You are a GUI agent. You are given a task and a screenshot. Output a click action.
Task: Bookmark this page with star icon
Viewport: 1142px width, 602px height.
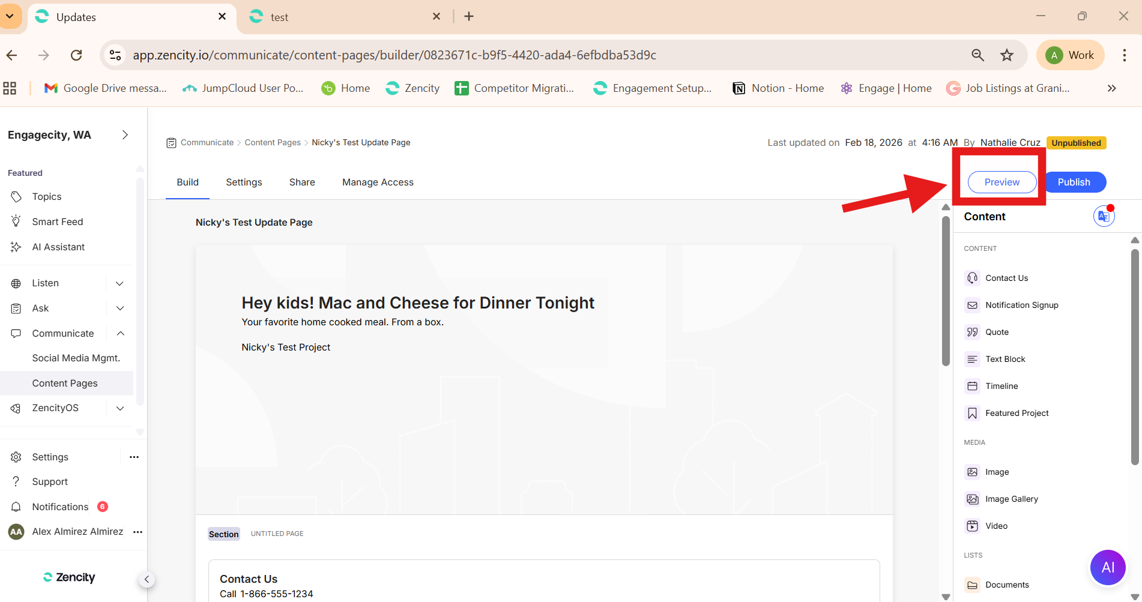pos(1007,55)
